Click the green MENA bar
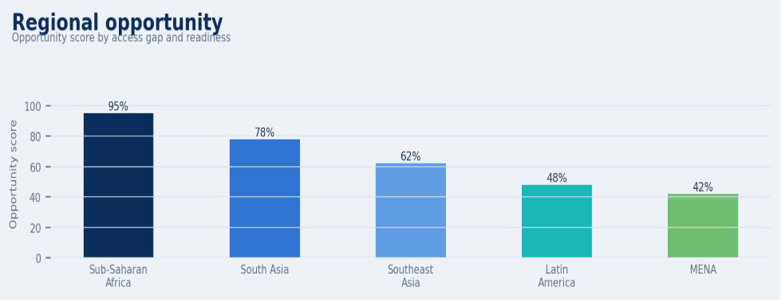Image resolution: width=781 pixels, height=300 pixels. (703, 226)
